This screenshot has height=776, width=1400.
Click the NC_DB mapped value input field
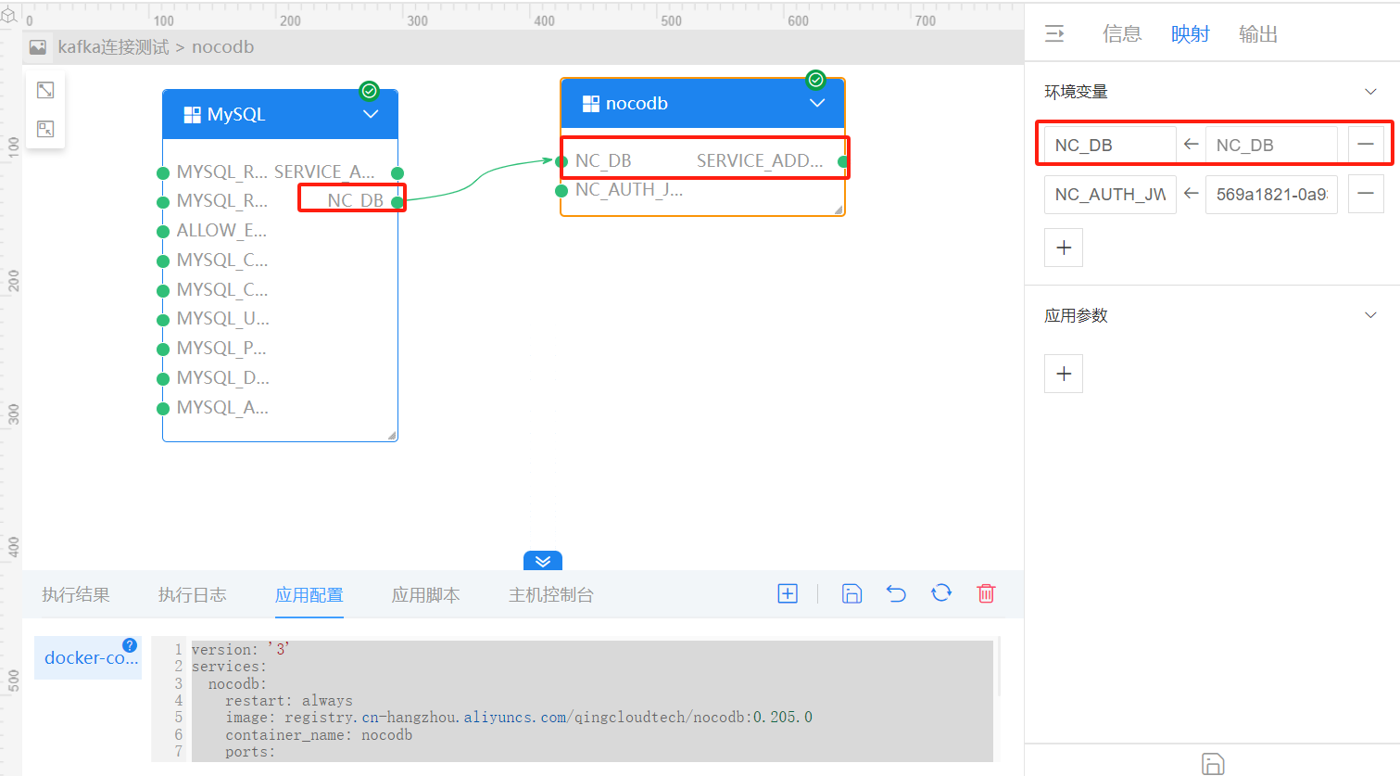coord(1271,145)
